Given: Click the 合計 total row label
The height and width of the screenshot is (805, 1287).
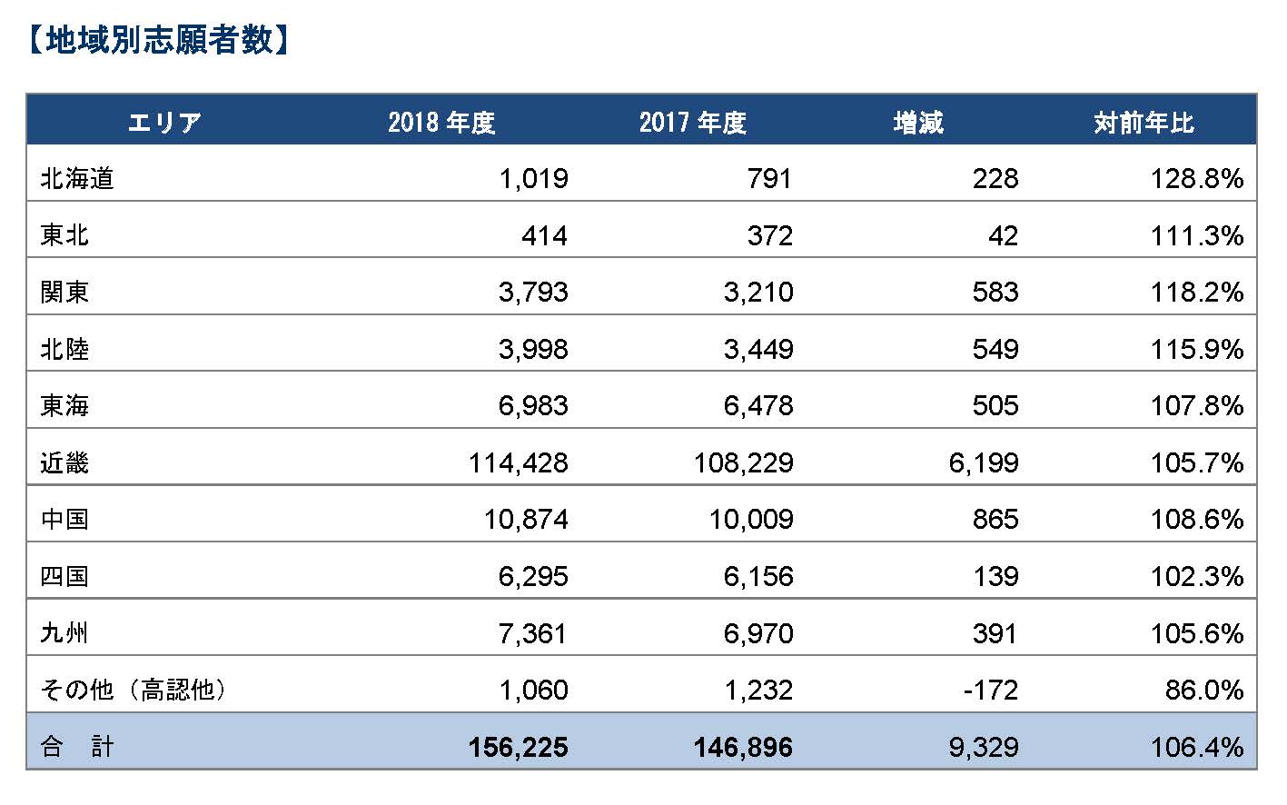Looking at the screenshot, I should (x=77, y=747).
